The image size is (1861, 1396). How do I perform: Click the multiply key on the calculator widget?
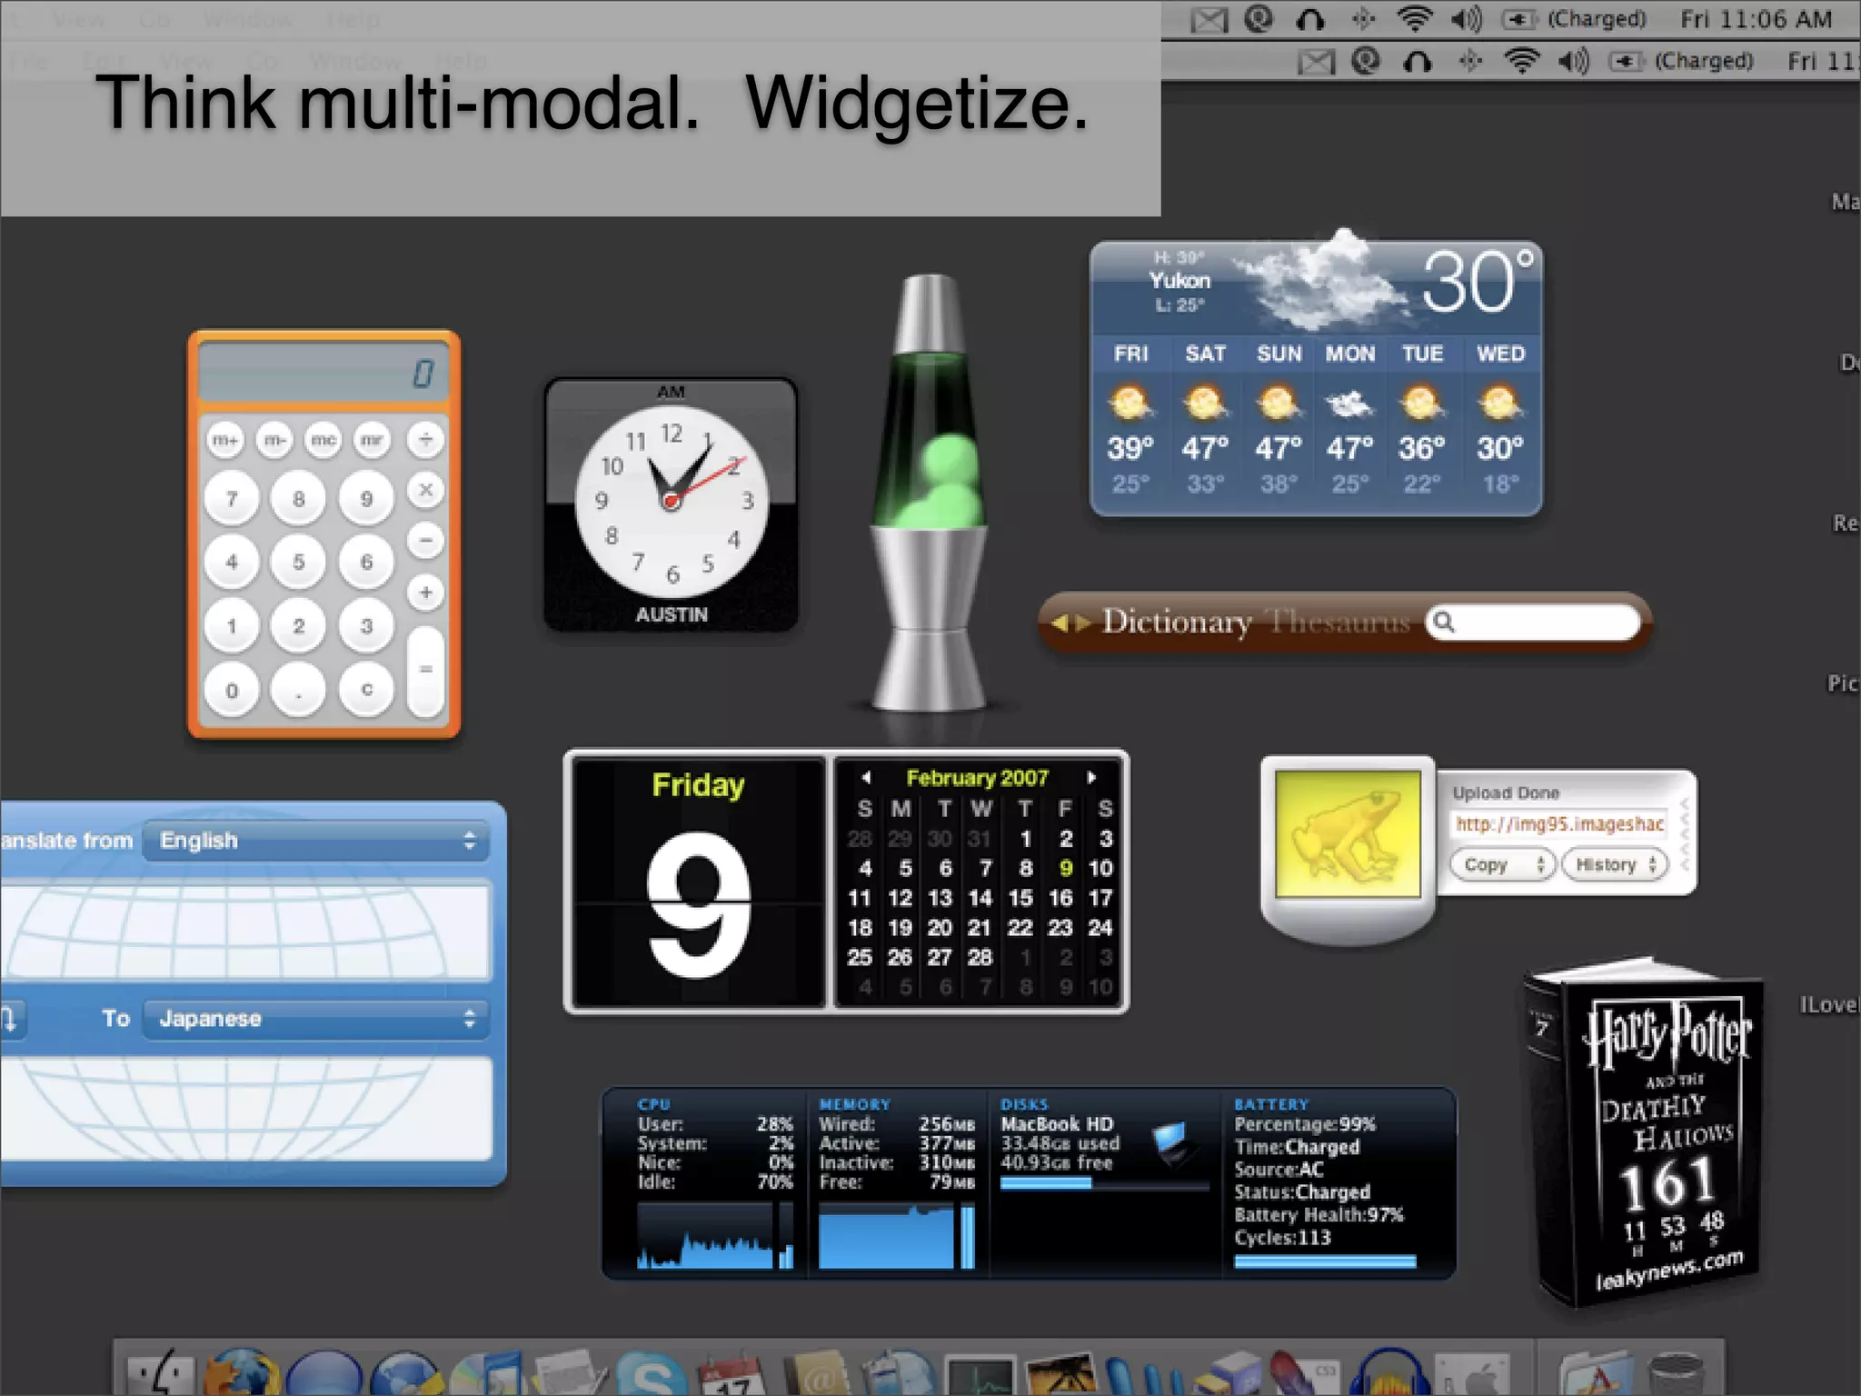[x=425, y=491]
